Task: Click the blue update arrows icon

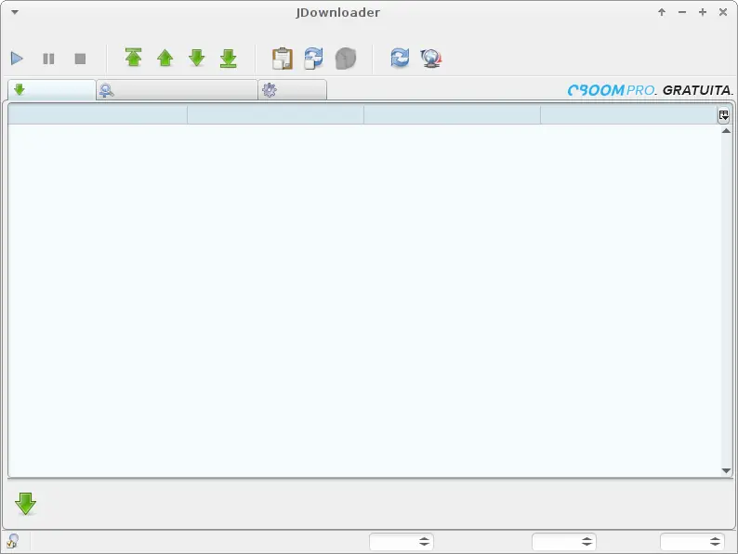Action: (x=400, y=58)
